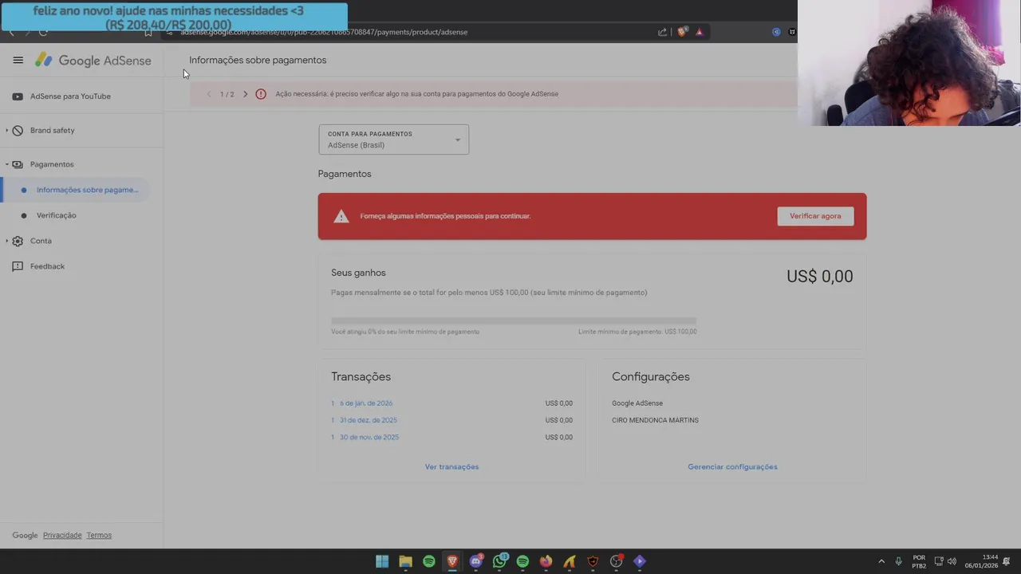
Task: Go to previous notification with left chevron
Action: coord(209,94)
